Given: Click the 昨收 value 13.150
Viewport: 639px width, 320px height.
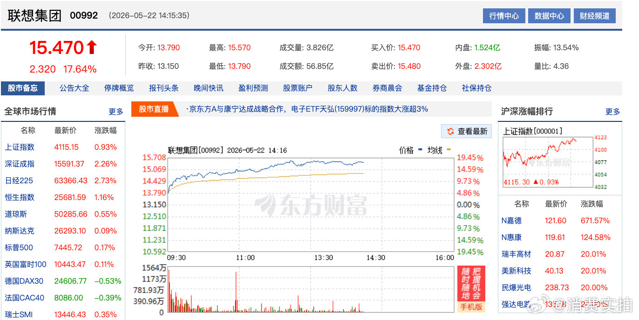Looking at the screenshot, I should (168, 66).
